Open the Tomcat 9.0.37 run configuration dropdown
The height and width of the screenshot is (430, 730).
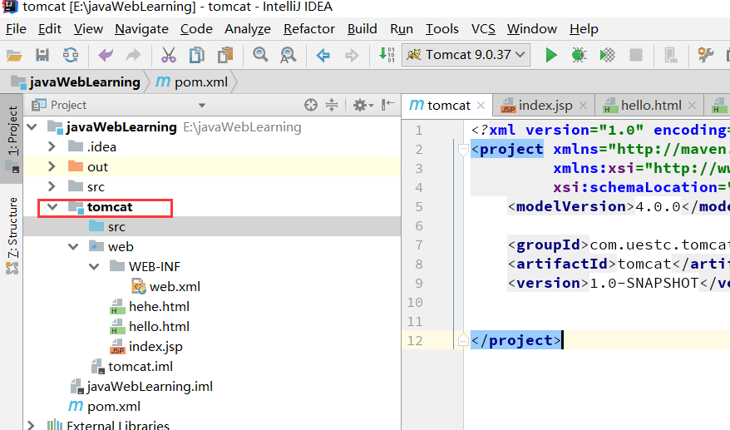click(466, 55)
